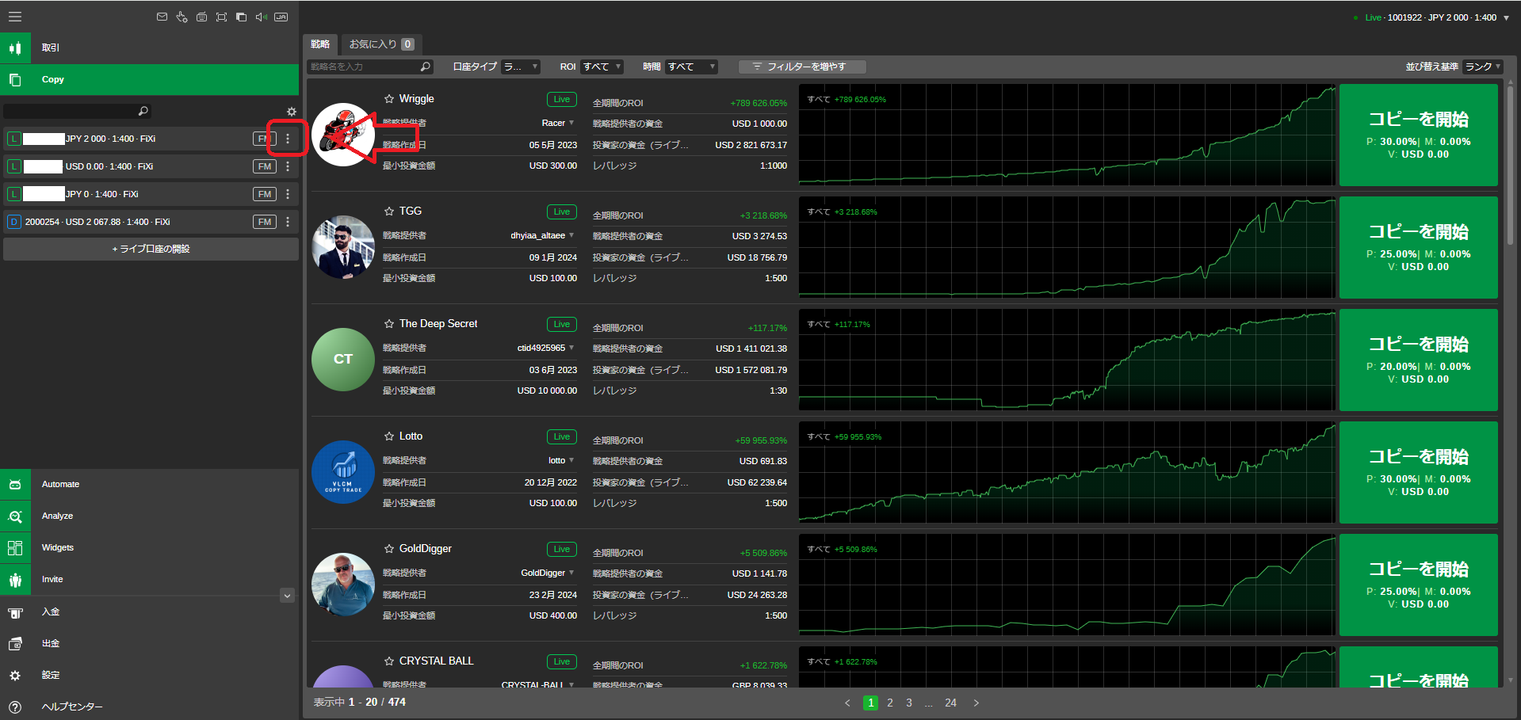The height and width of the screenshot is (720, 1521).
Task: Open the 出金 withdrawal item
Action: pyautogui.click(x=149, y=643)
